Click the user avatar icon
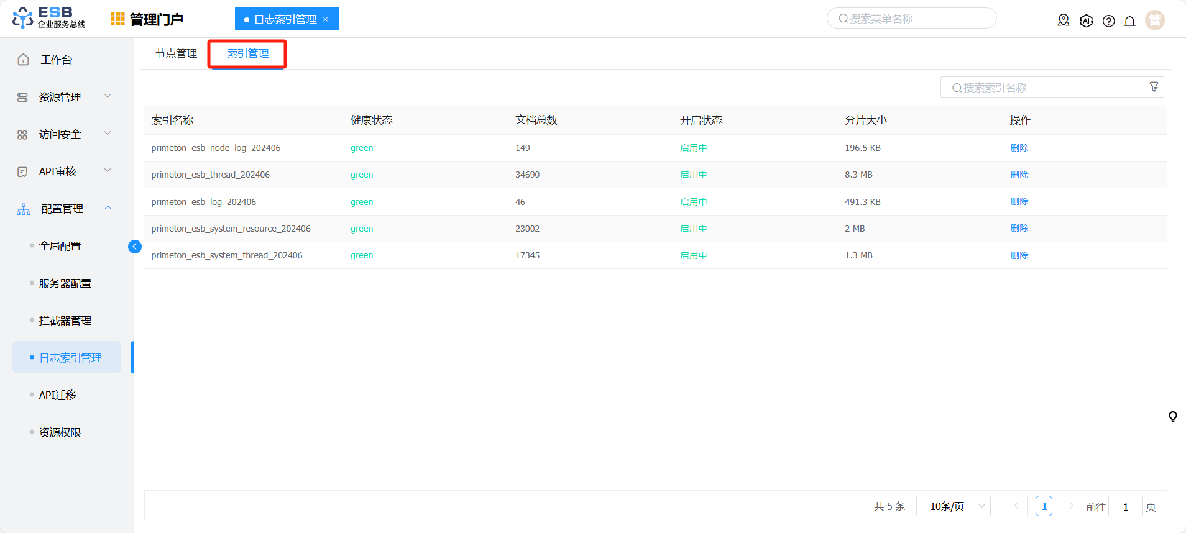The image size is (1186, 533). 1154,20
